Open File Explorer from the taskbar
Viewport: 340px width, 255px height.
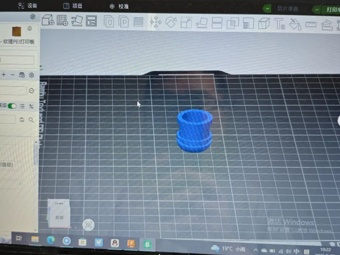point(35,239)
